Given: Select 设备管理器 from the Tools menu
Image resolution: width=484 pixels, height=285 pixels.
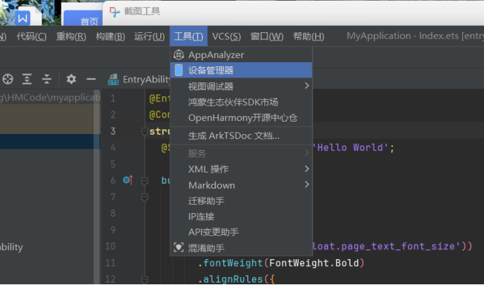Looking at the screenshot, I should [x=241, y=71].
